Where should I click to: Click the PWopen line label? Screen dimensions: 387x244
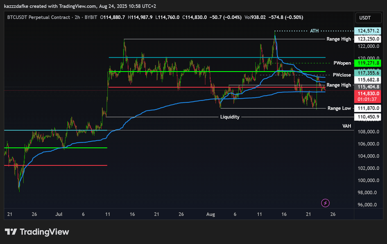pyautogui.click(x=342, y=63)
